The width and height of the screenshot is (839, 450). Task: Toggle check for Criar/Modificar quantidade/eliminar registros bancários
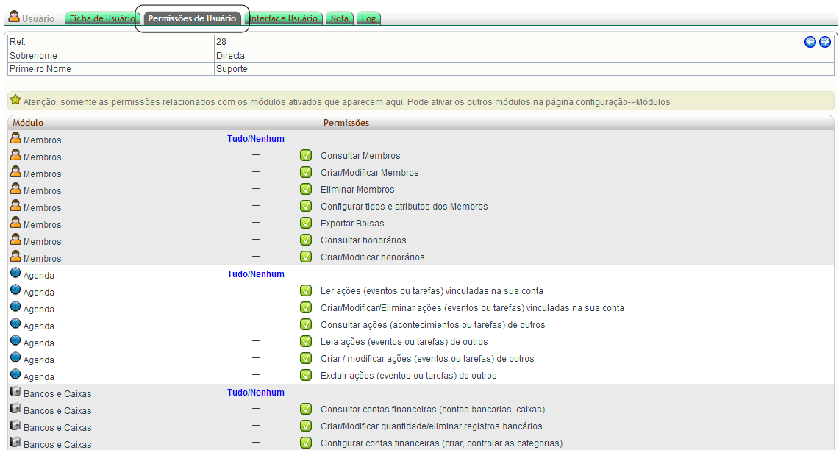306,426
